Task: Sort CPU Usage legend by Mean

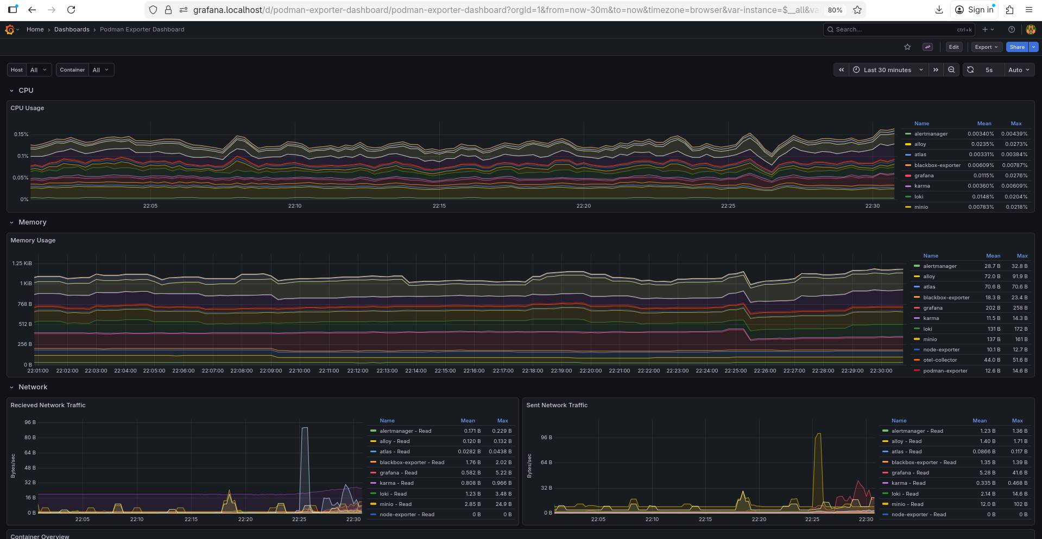Action: [x=984, y=124]
